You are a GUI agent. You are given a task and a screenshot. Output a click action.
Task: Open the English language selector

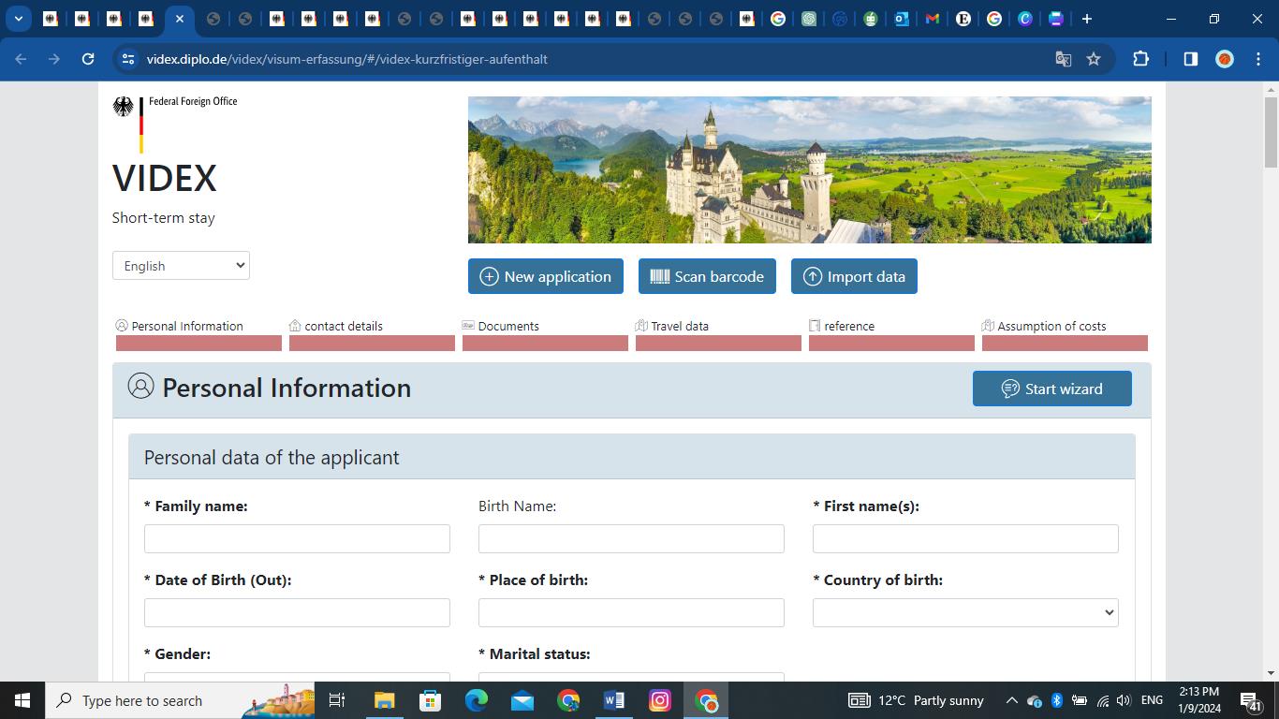click(x=180, y=265)
